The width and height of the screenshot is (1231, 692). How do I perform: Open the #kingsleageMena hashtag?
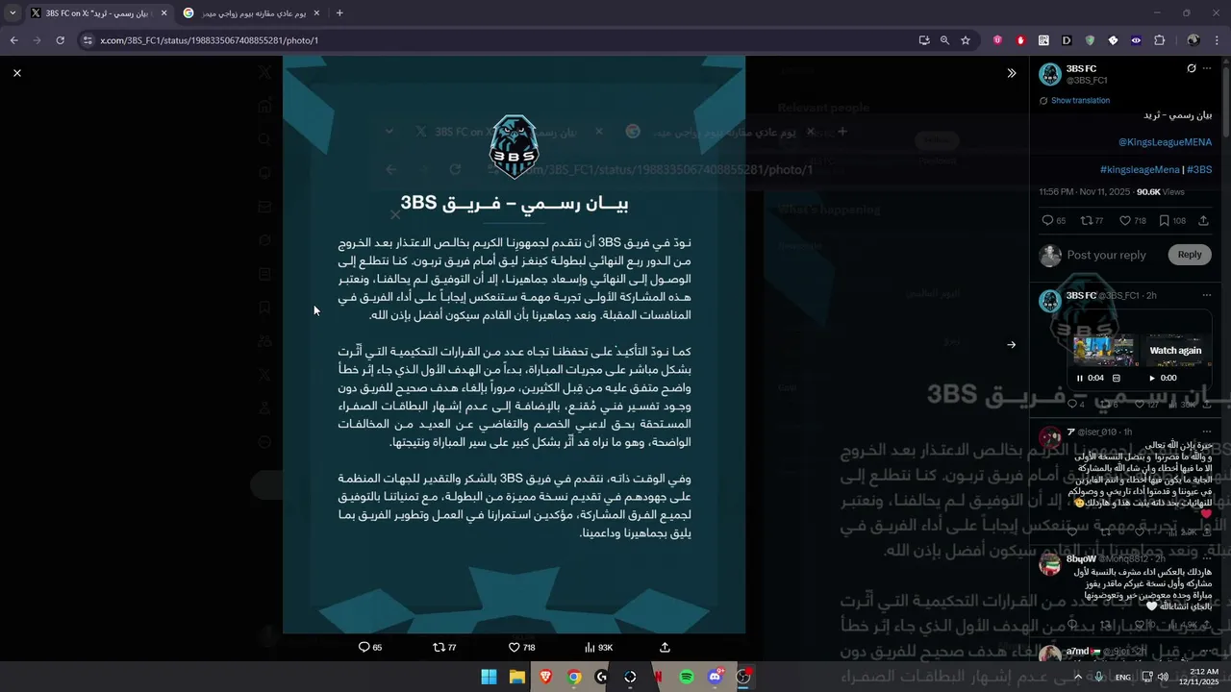point(1140,170)
